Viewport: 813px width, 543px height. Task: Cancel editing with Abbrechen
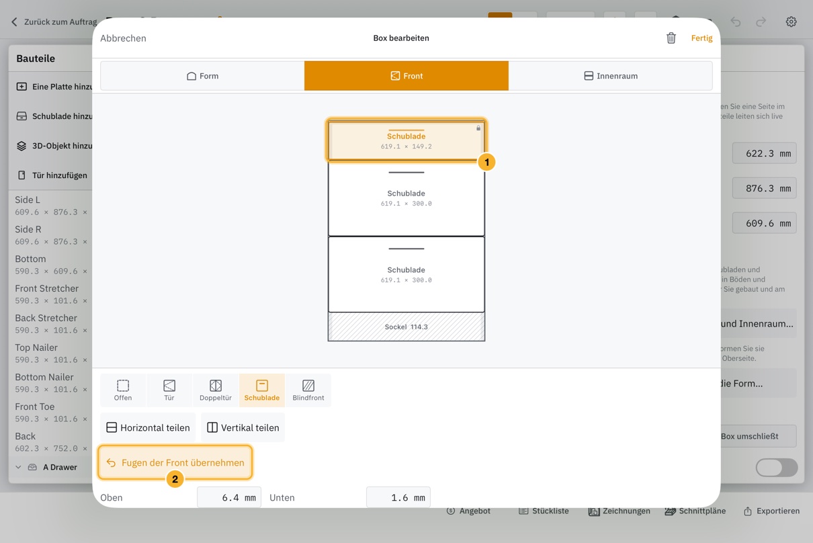pyautogui.click(x=123, y=38)
